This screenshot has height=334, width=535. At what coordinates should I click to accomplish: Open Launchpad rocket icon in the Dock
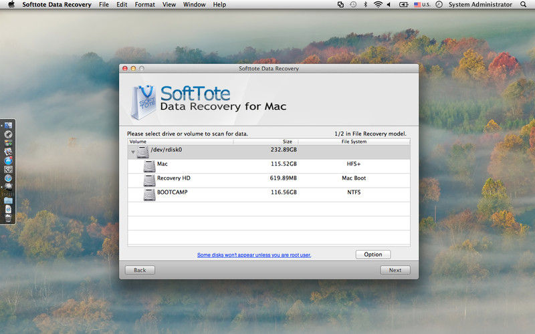click(x=8, y=134)
